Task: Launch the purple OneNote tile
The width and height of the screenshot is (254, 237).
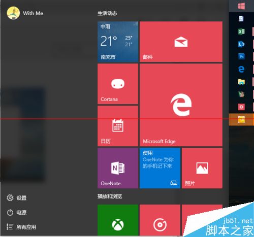Action: coord(118,168)
